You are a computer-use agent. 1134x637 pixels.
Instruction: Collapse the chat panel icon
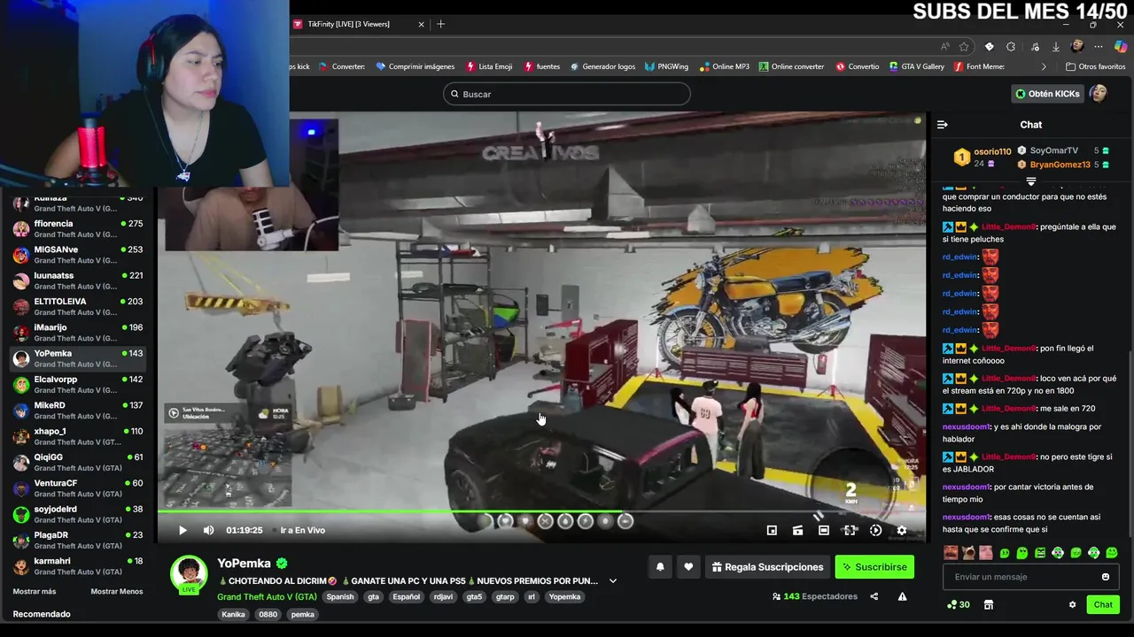coord(943,125)
